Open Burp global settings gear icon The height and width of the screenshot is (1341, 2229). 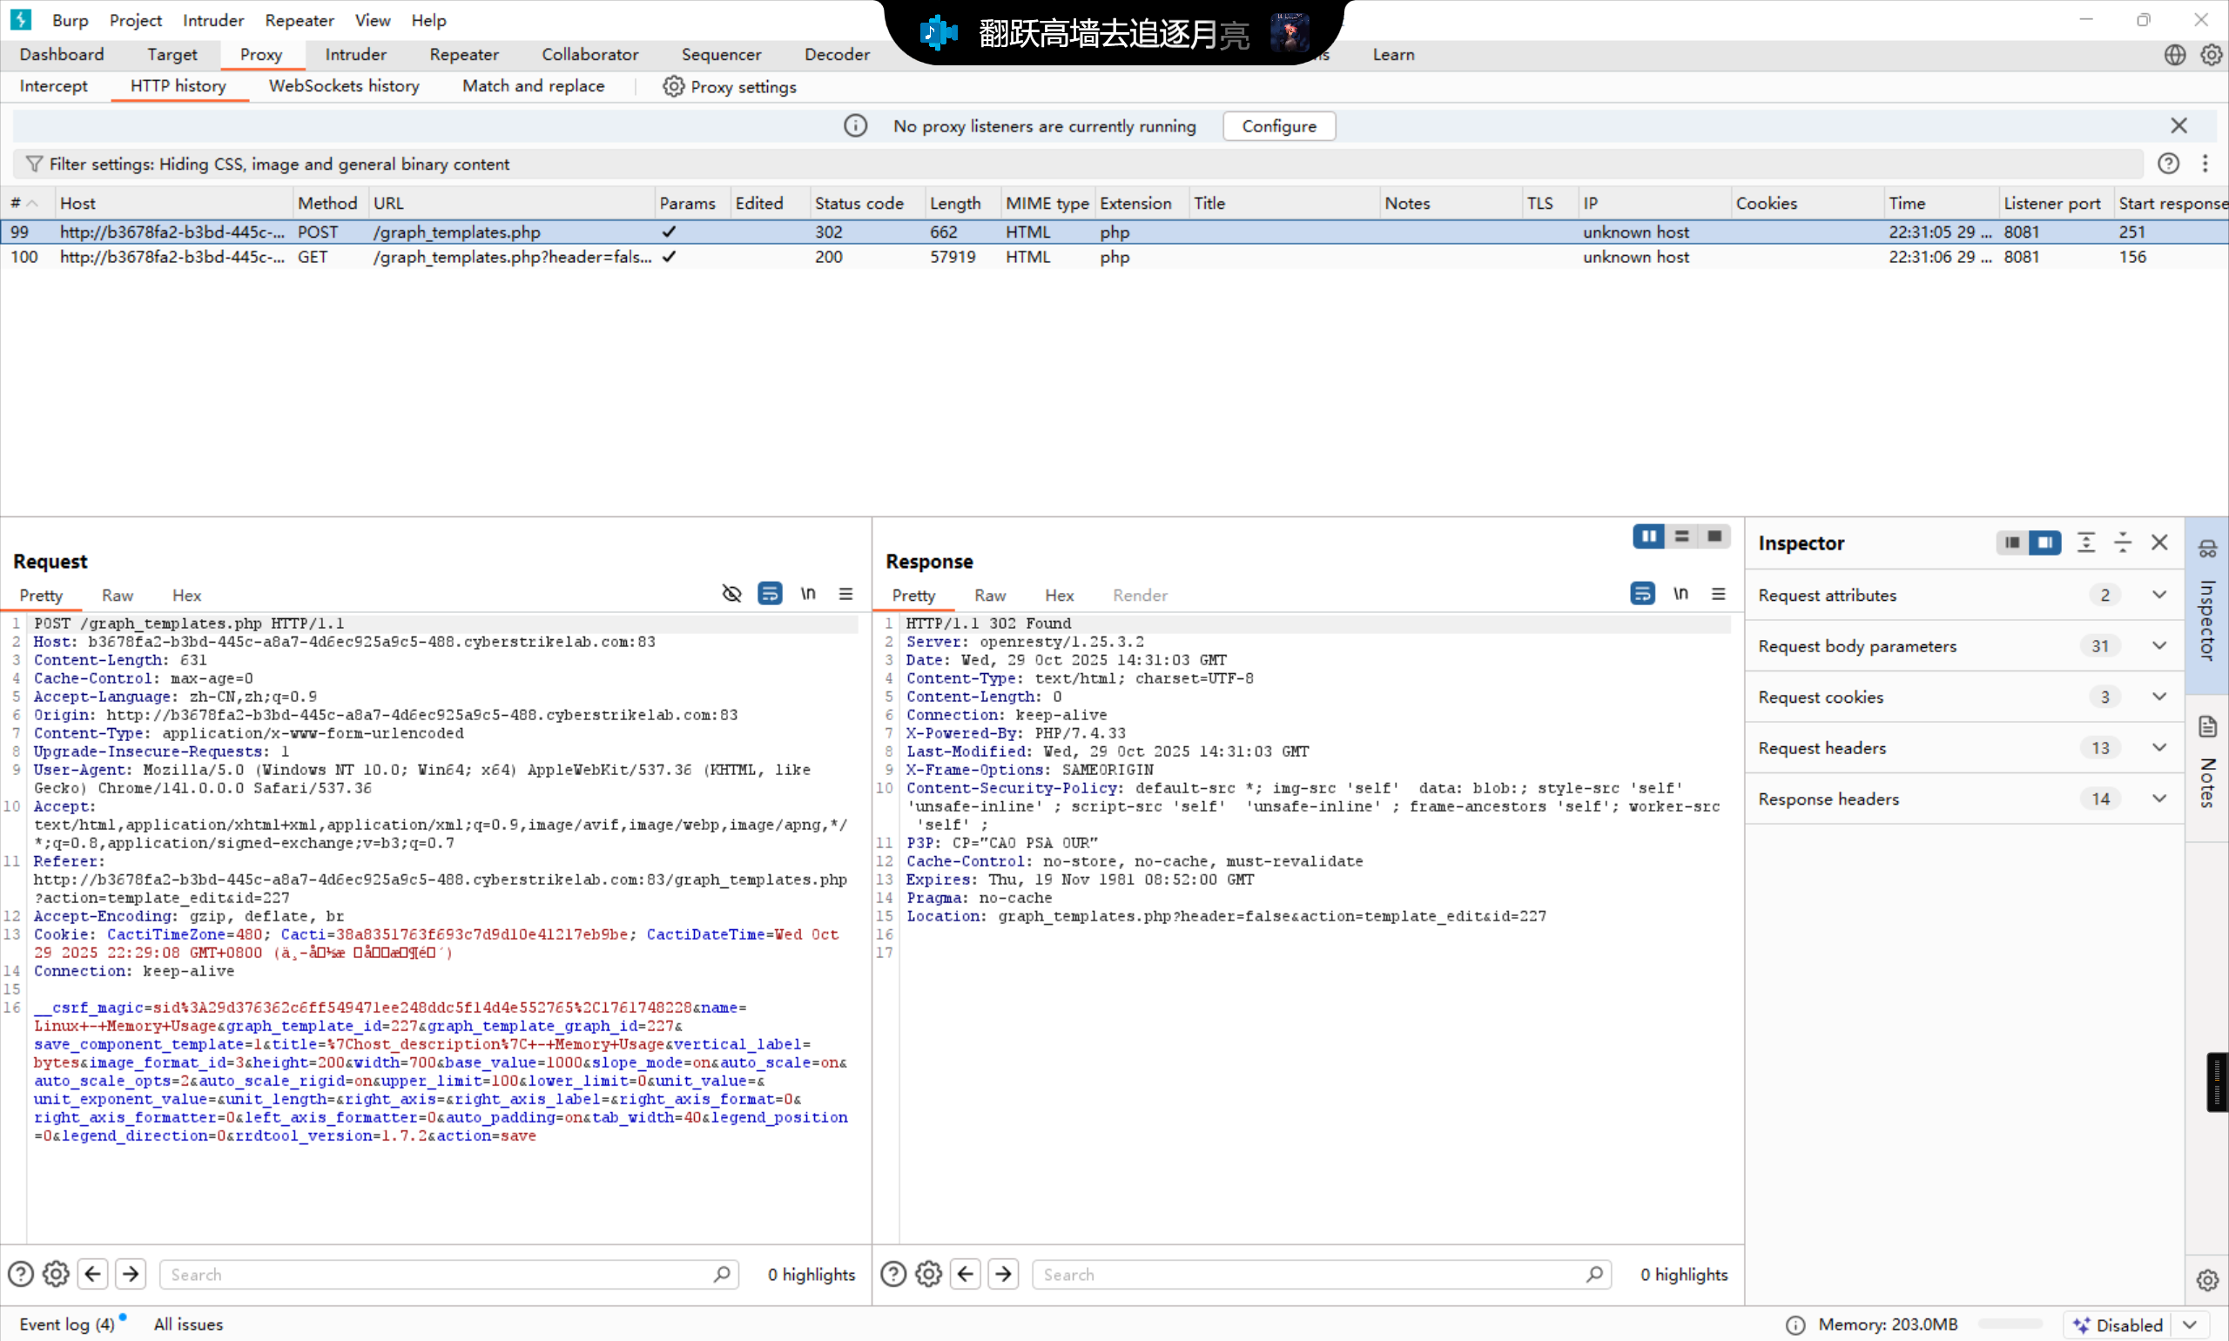[x=2210, y=54]
